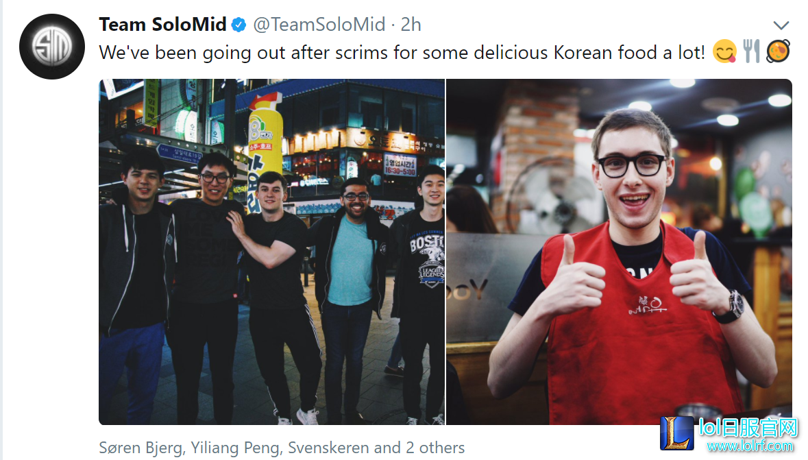Open the Team SoloMid display name
This screenshot has width=808, height=460.
pos(163,24)
